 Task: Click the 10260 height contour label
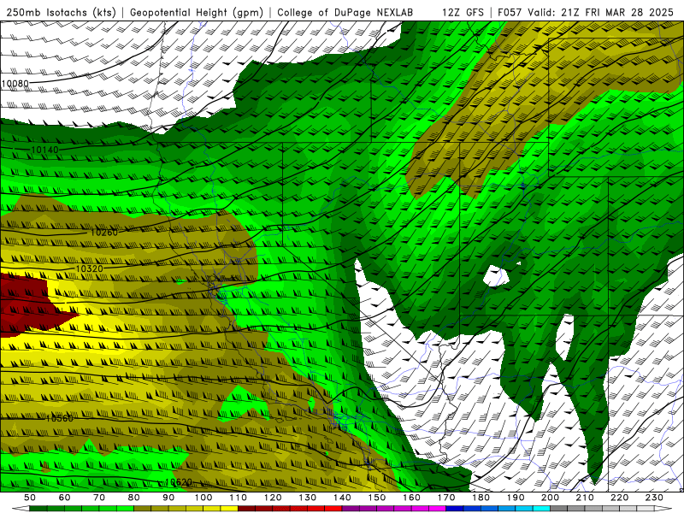(x=103, y=232)
